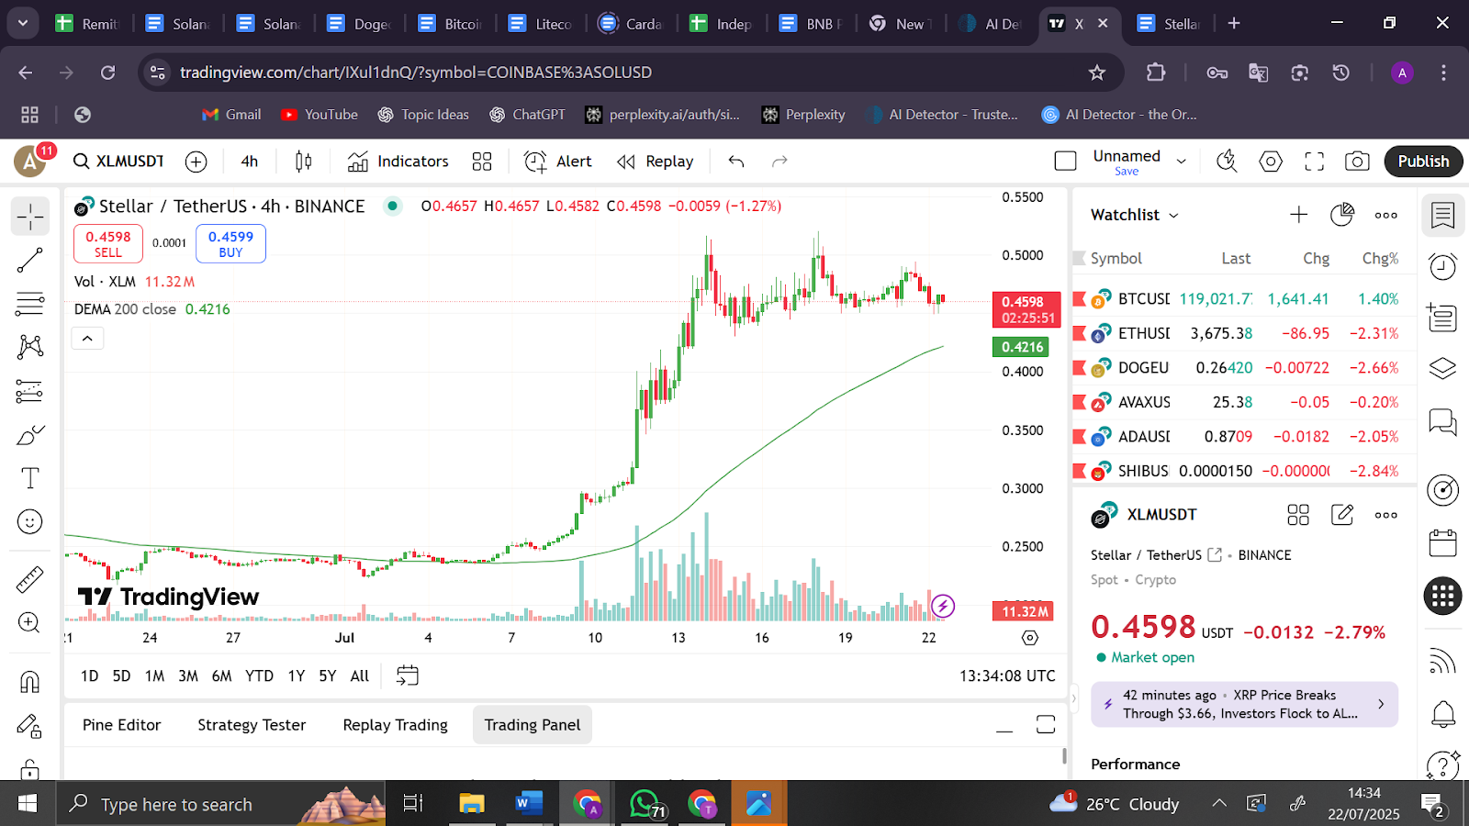Open the alerts alarm clock sidebar icon
Image resolution: width=1469 pixels, height=826 pixels.
click(x=1442, y=267)
